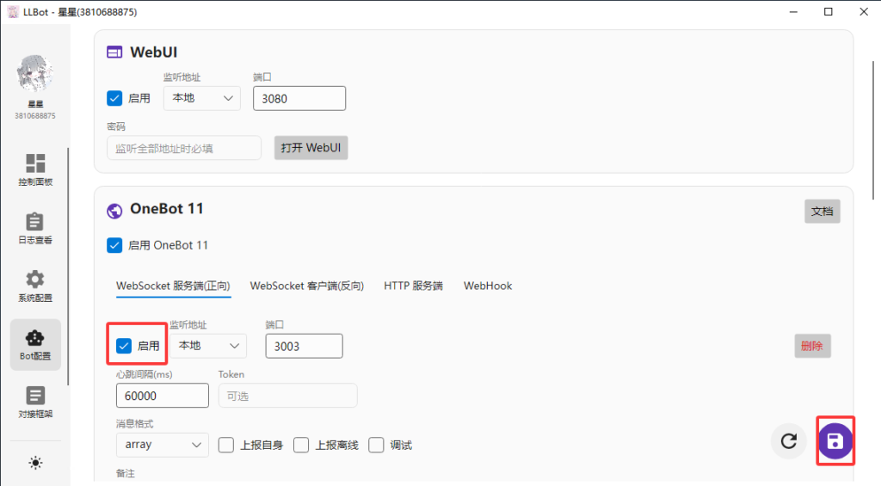
Task: Click the WebSocket port field 3003
Action: coord(304,346)
